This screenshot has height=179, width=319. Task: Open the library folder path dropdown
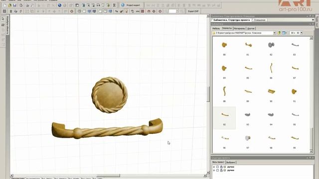[274, 33]
